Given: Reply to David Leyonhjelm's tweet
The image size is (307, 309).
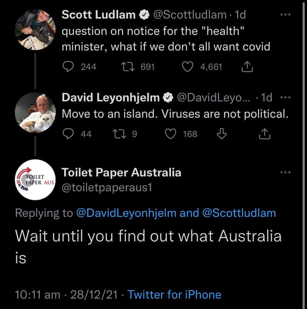Looking at the screenshot, I should (x=67, y=134).
